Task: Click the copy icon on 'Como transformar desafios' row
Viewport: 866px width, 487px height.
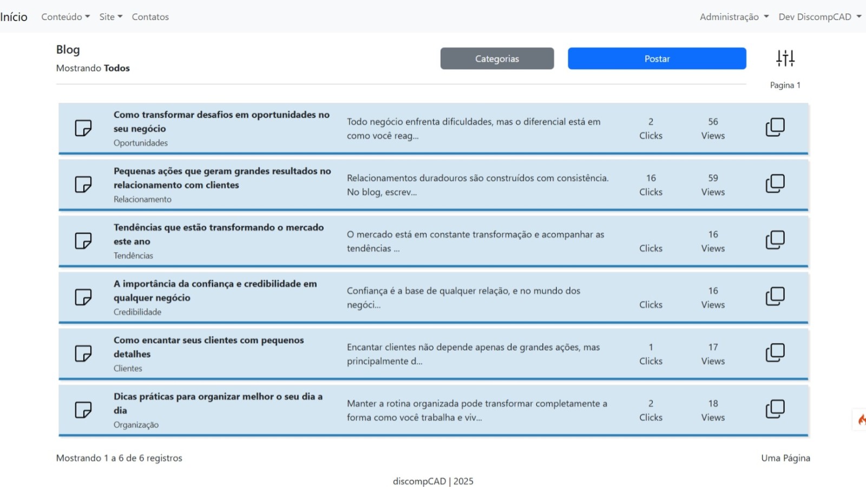Action: point(775,128)
